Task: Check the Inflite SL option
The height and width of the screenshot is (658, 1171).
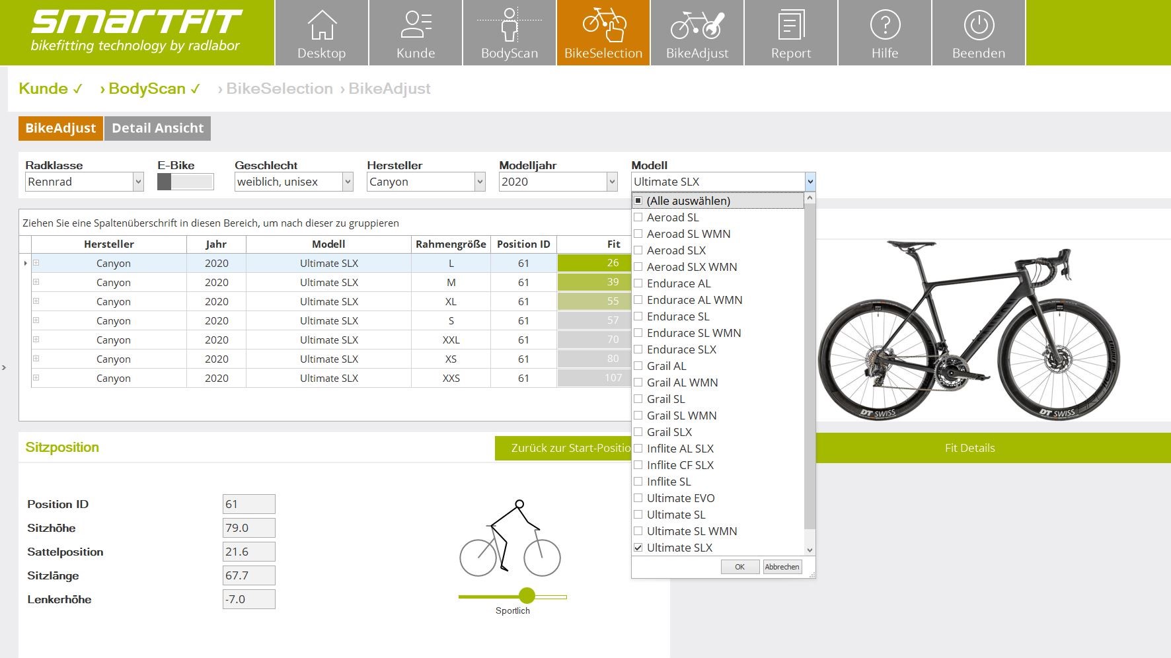Action: click(x=638, y=482)
